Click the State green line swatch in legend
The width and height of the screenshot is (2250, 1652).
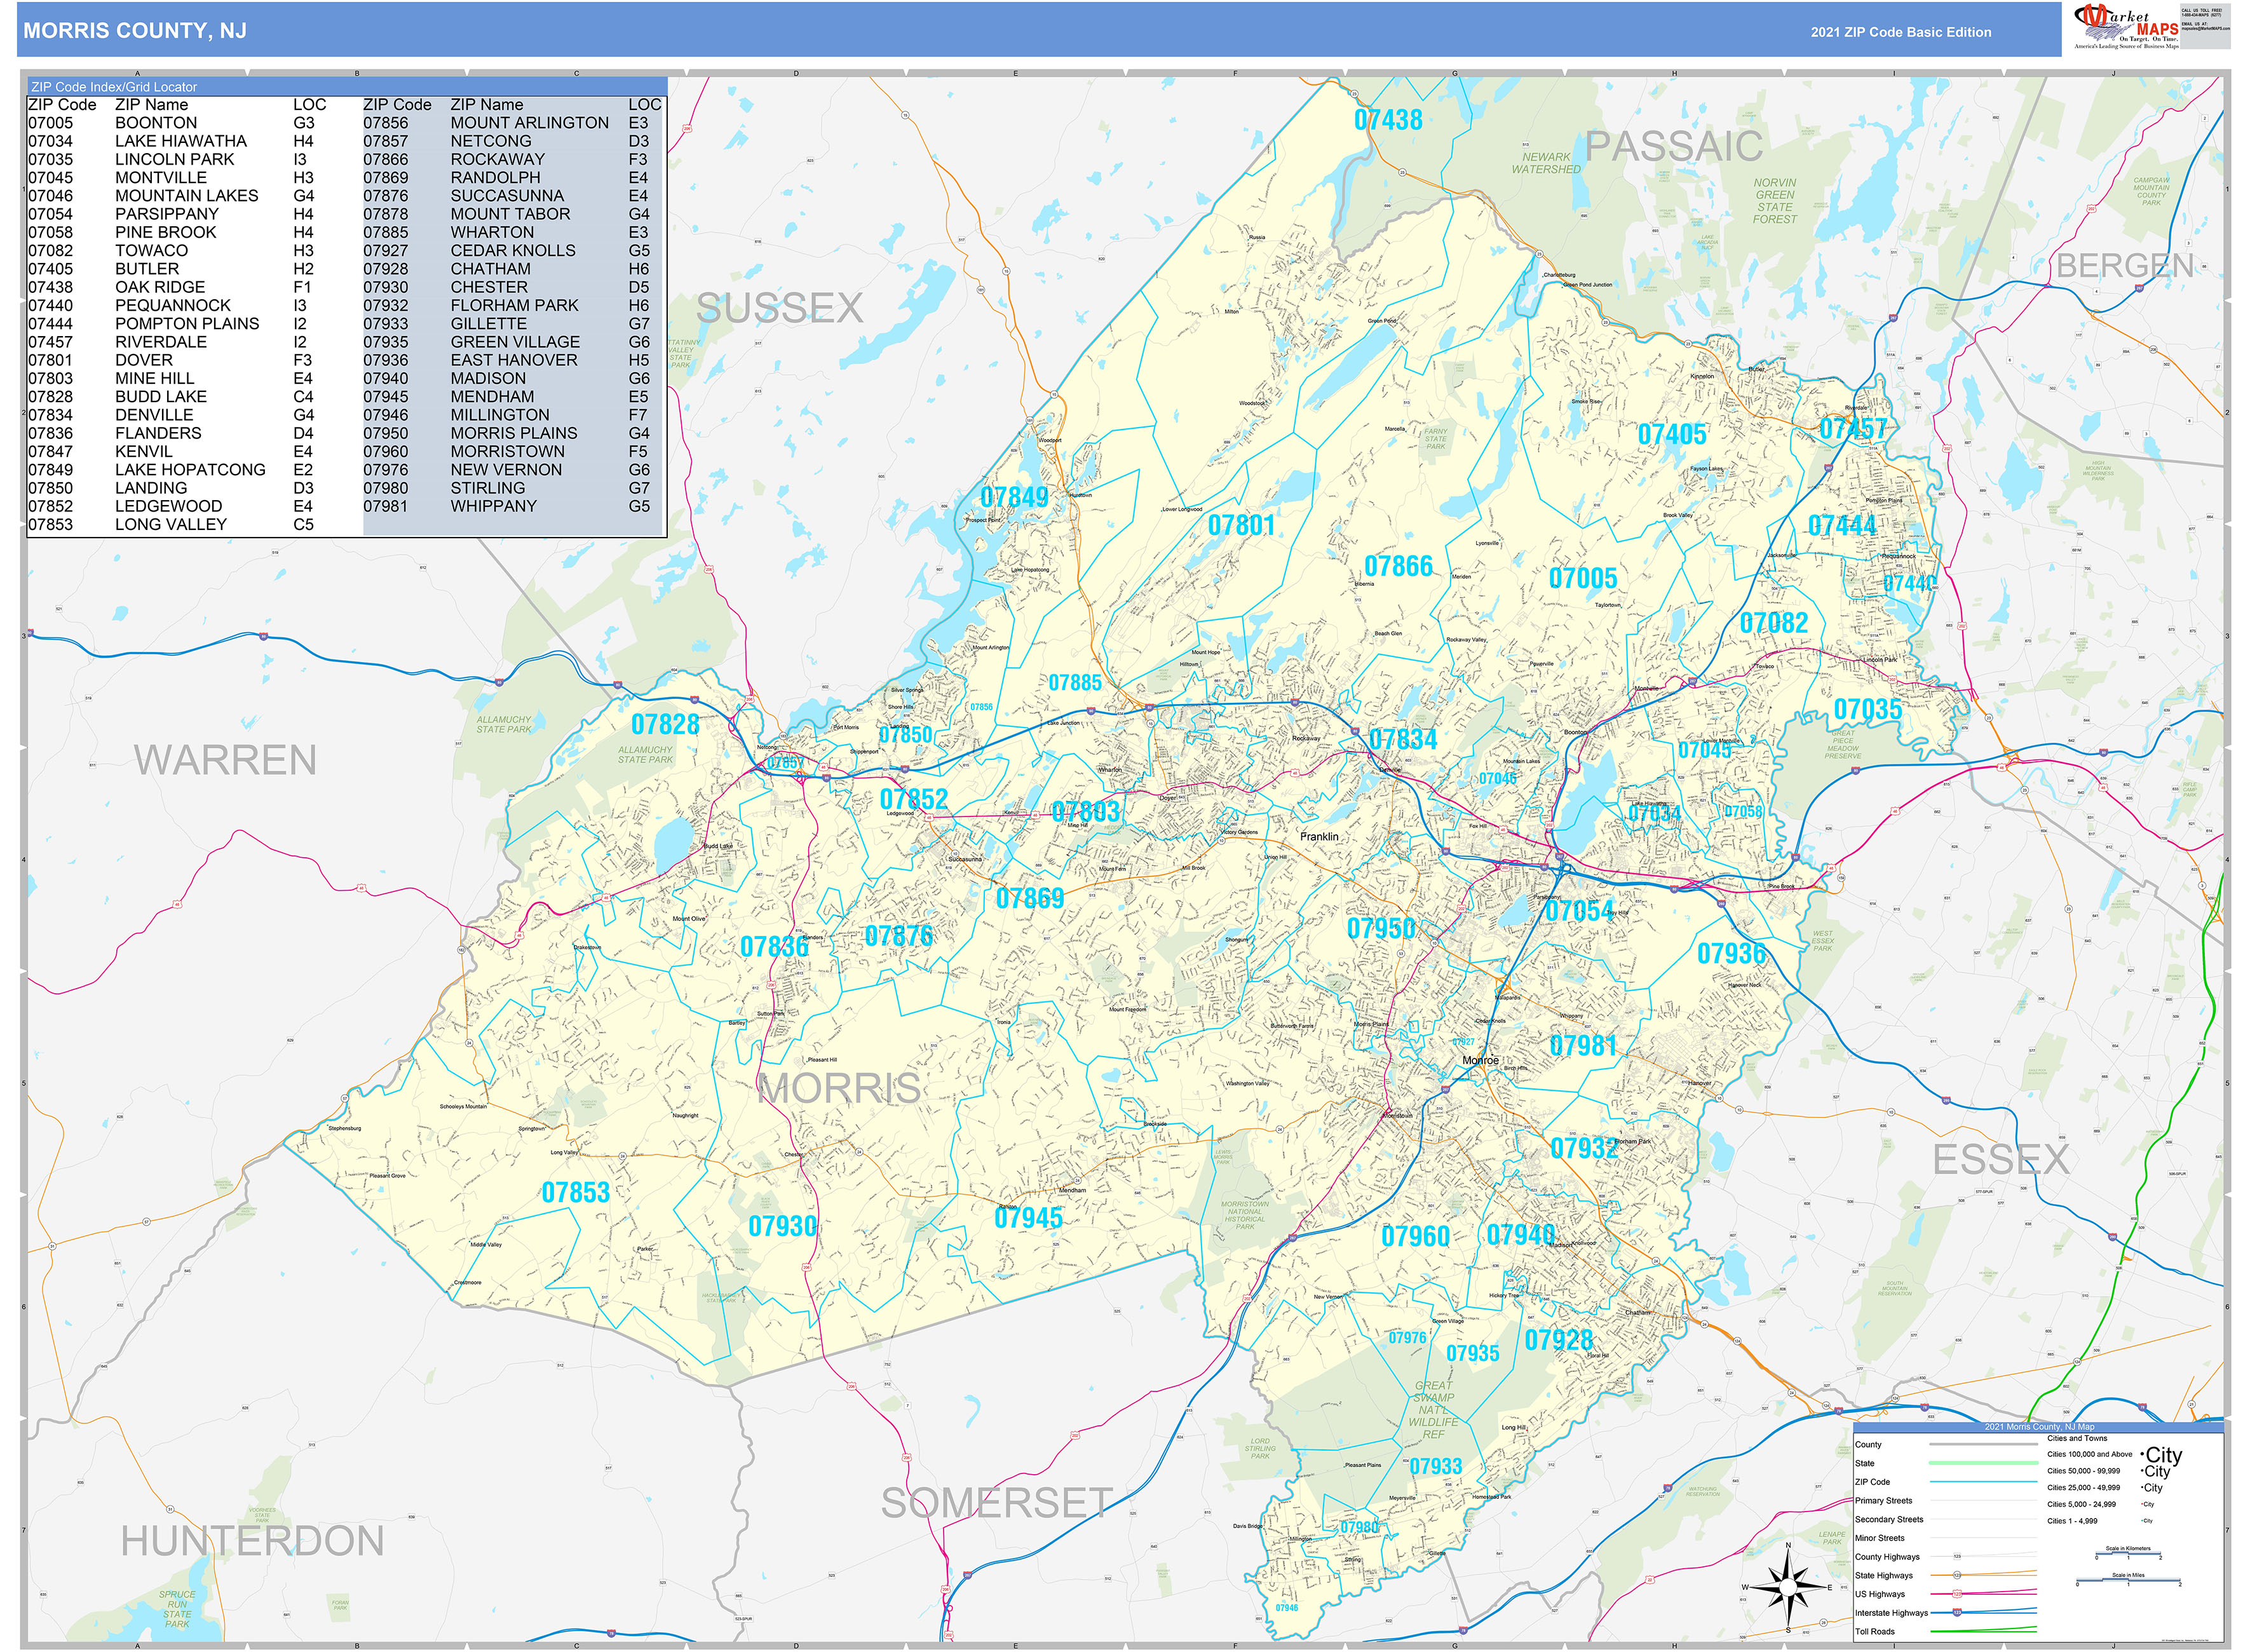tap(1983, 1463)
